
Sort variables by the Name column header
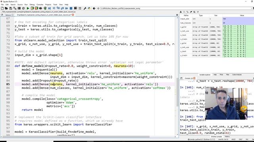tap(186, 15)
